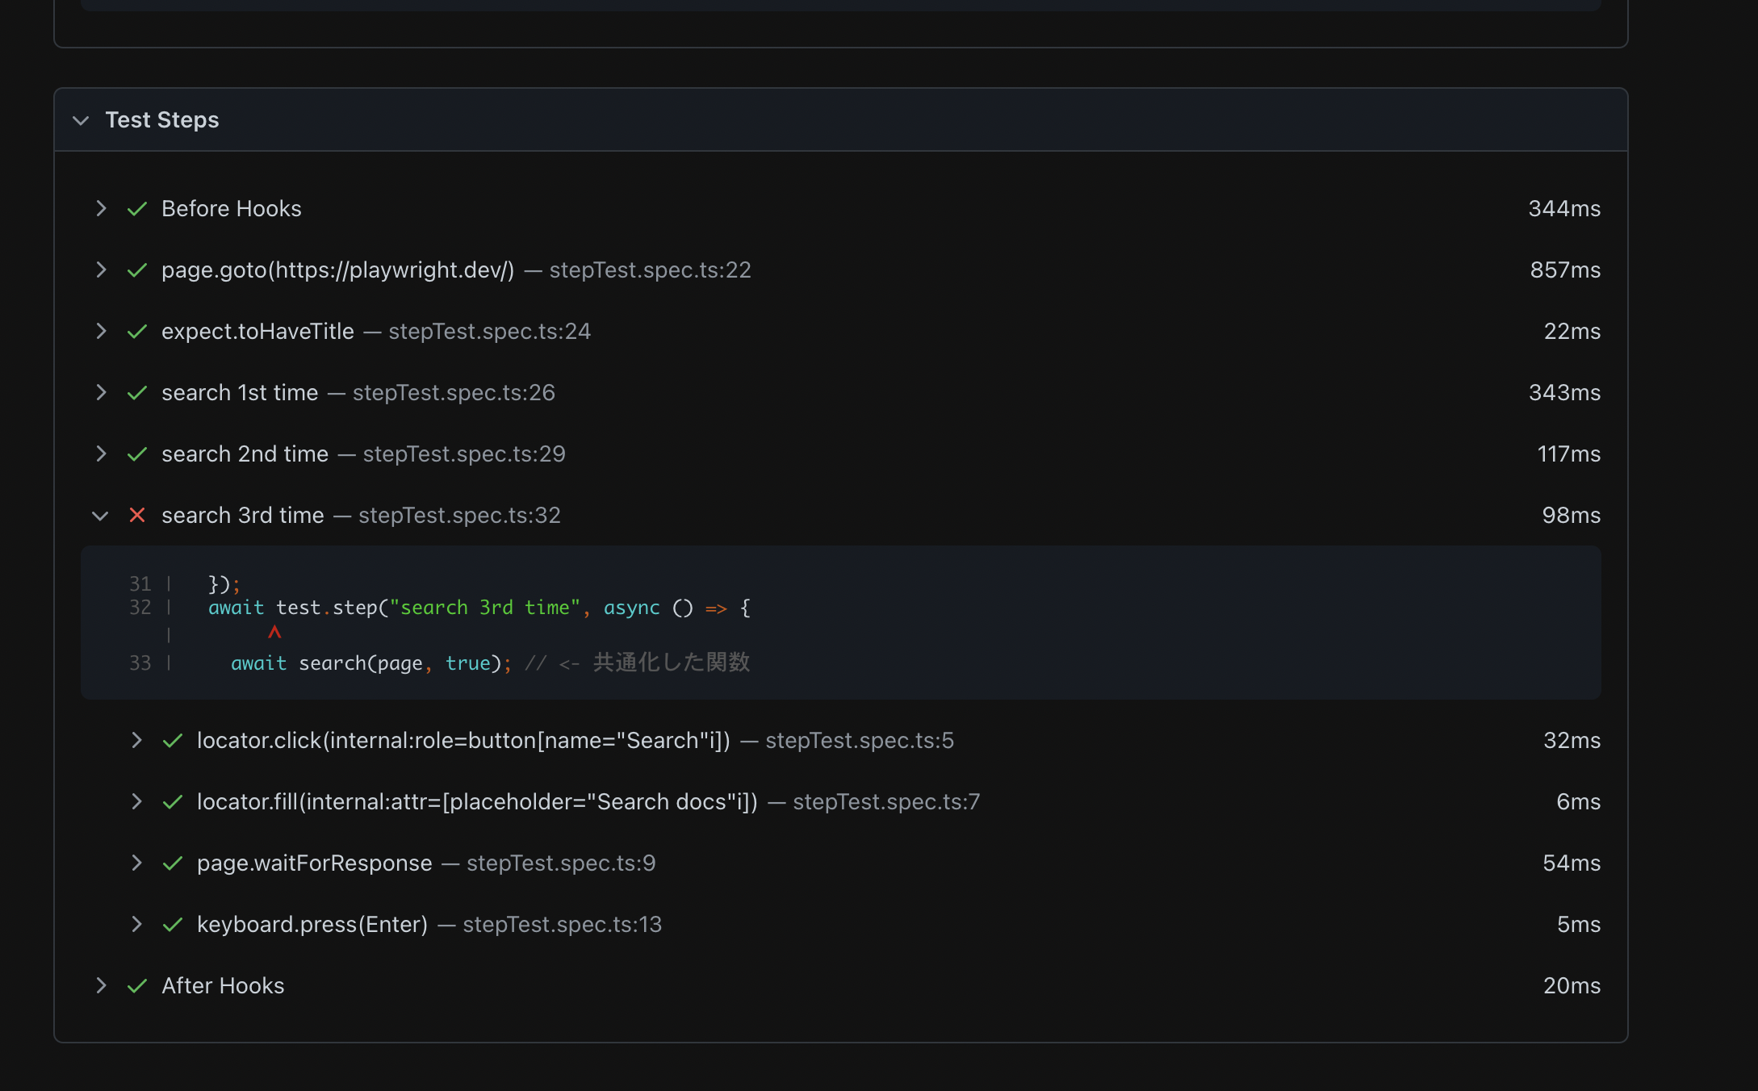Click red X icon on search 3rd time
1758x1091 pixels.
(x=137, y=515)
